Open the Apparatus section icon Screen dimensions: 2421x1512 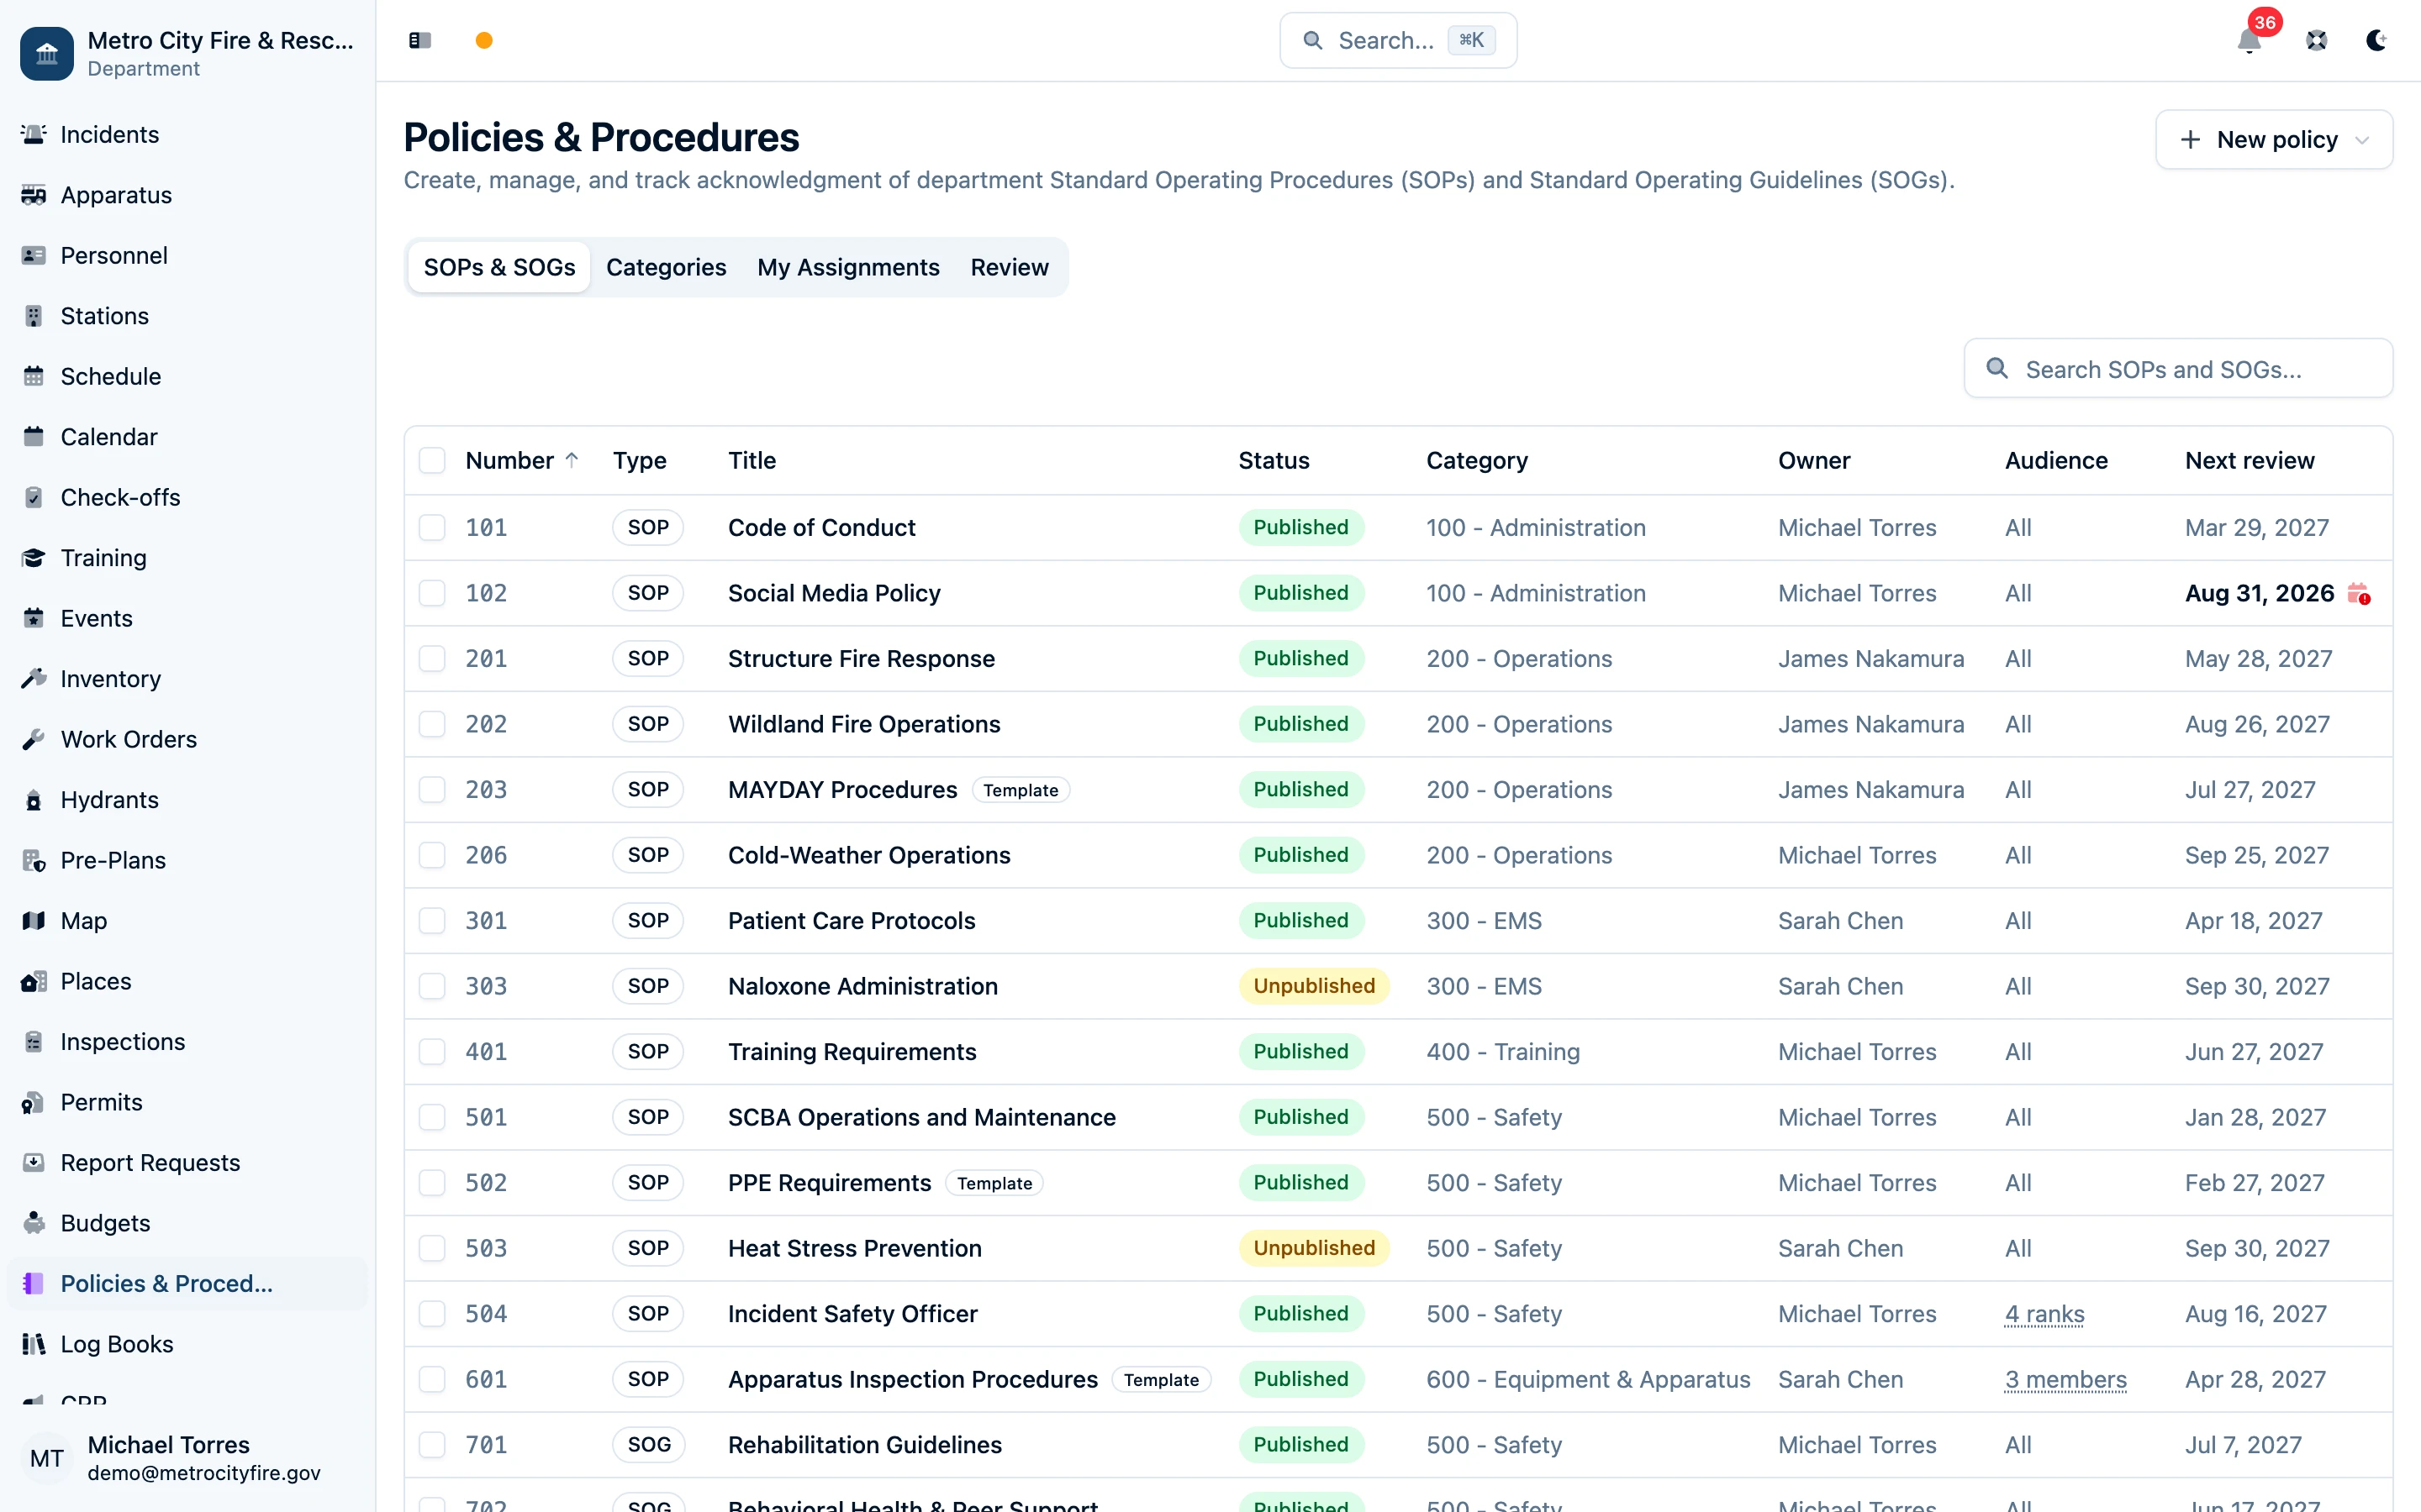(x=33, y=195)
